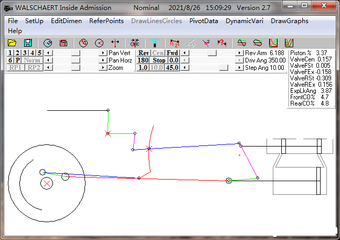340x240 pixels.
Task: Toggle the Rev direction button
Action: tap(143, 53)
